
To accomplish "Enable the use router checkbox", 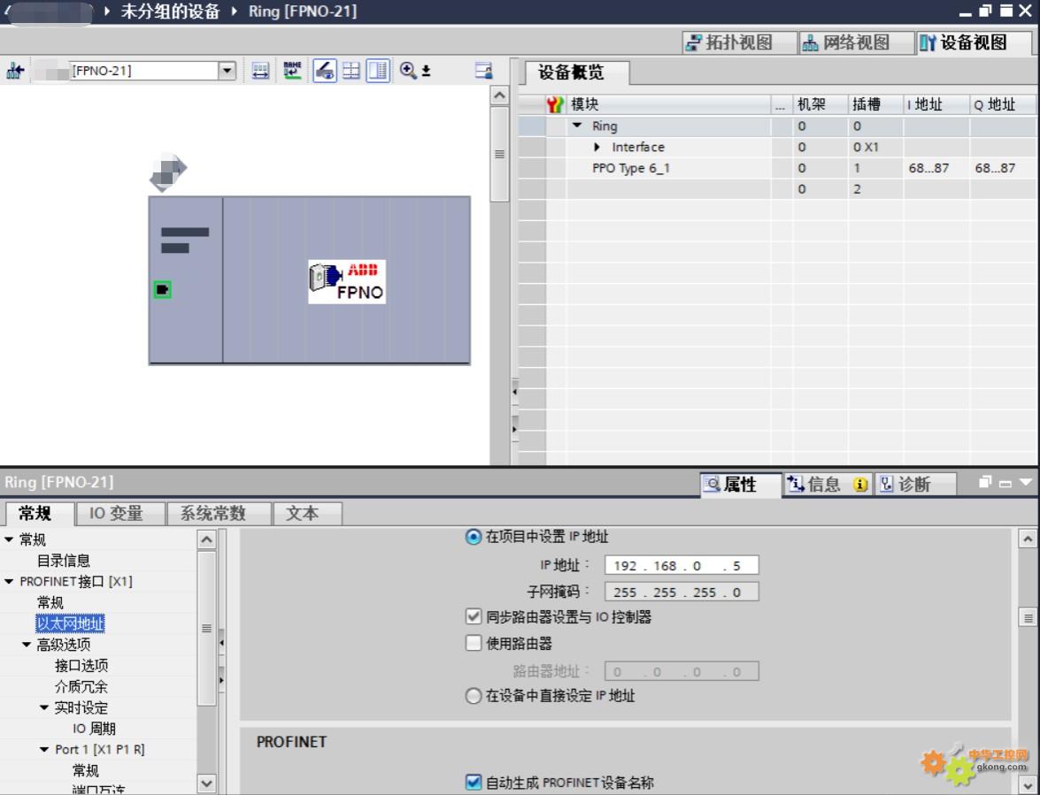I will 474,643.
